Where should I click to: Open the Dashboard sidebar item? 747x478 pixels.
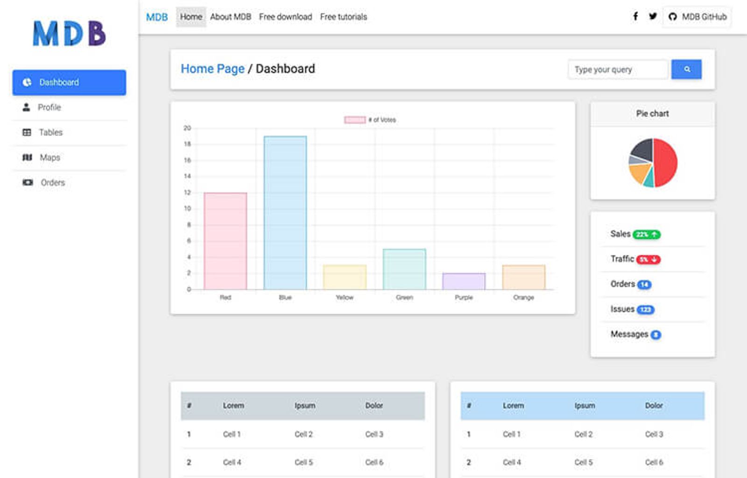(x=69, y=83)
